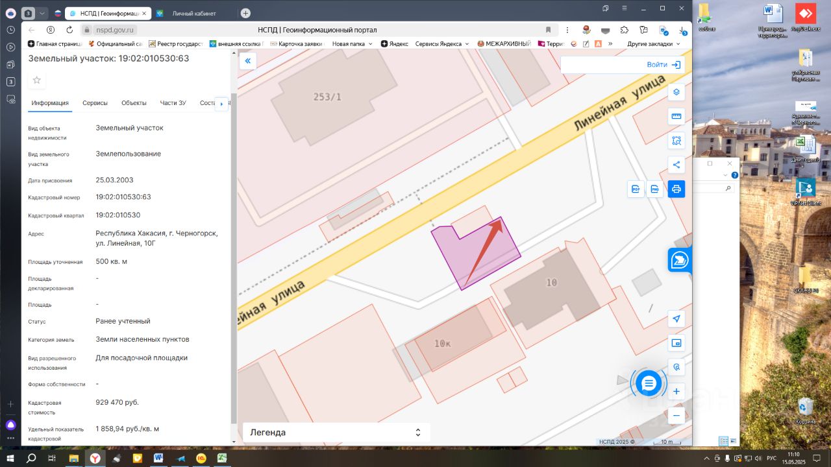Switch to the Части ЗУ tab

(173, 103)
